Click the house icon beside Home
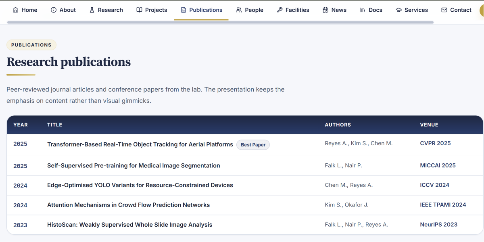Viewport: 484px width, 242px height. pos(16,10)
